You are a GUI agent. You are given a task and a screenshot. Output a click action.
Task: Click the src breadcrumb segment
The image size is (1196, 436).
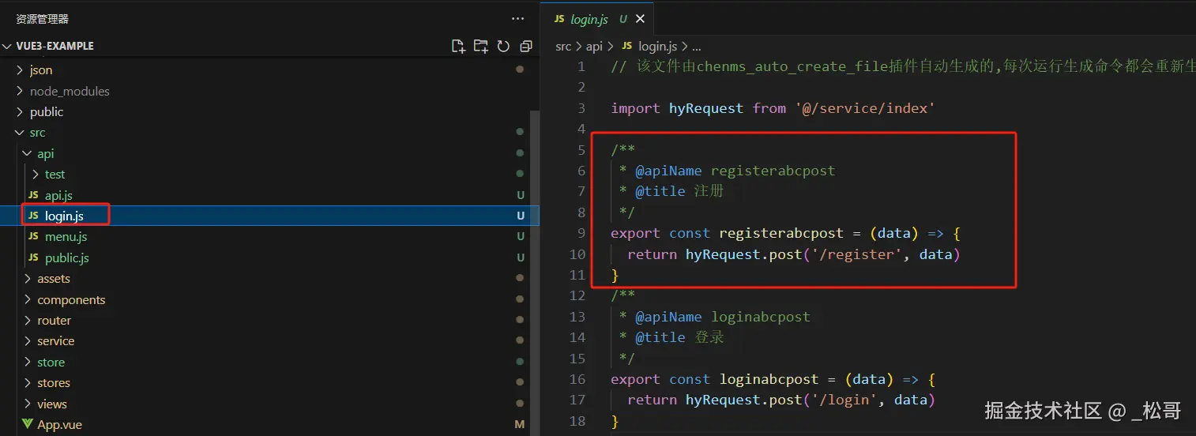563,47
